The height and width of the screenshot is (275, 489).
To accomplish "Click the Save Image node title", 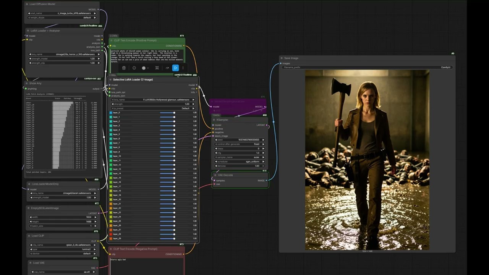I will tap(291, 58).
